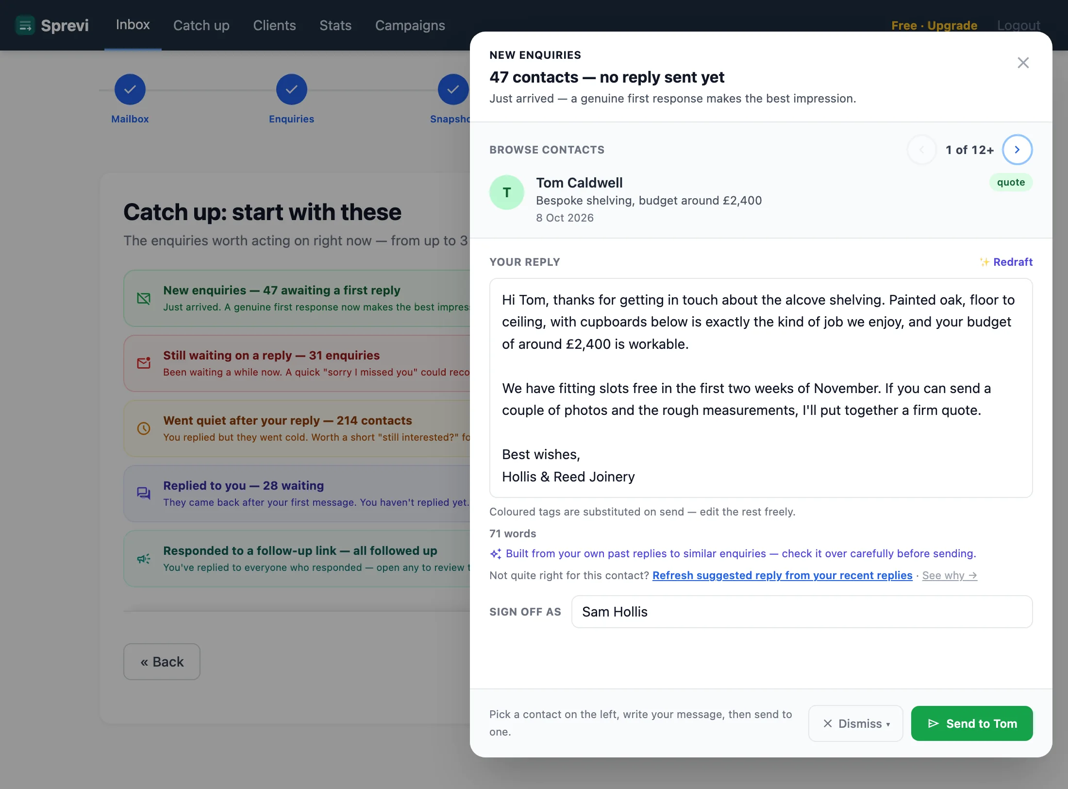Screen dimensions: 1068x789
Task: Click the follow-up link megaphone icon
Action: point(144,559)
